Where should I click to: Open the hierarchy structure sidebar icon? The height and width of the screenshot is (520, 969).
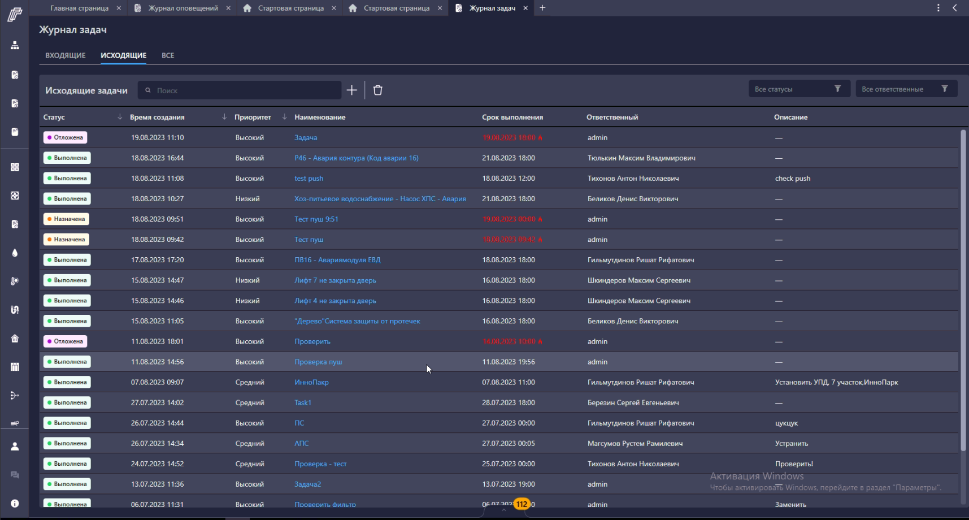15,45
